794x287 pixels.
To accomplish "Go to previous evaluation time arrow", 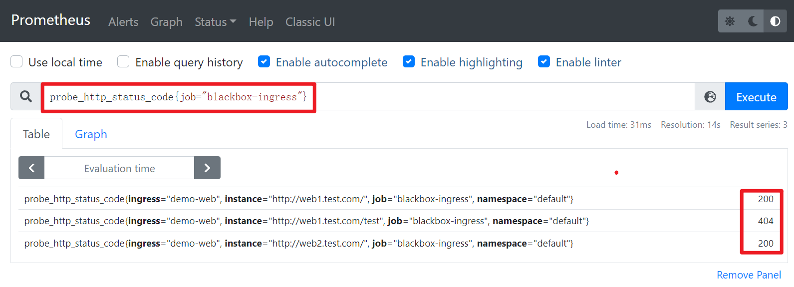I will pyautogui.click(x=31, y=168).
